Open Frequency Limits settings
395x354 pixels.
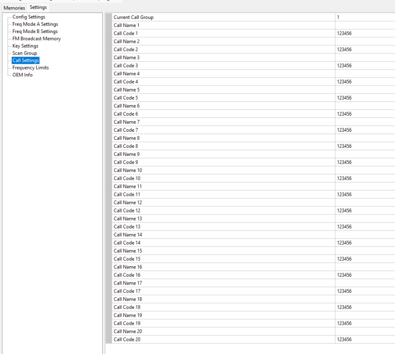30,67
